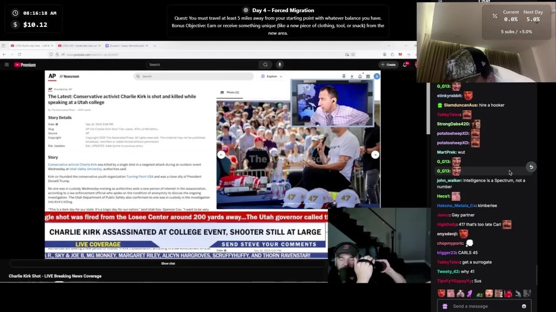Screen dimensions: 556x312
Task: Click the percent icon in subs overlay
Action: (495, 16)
